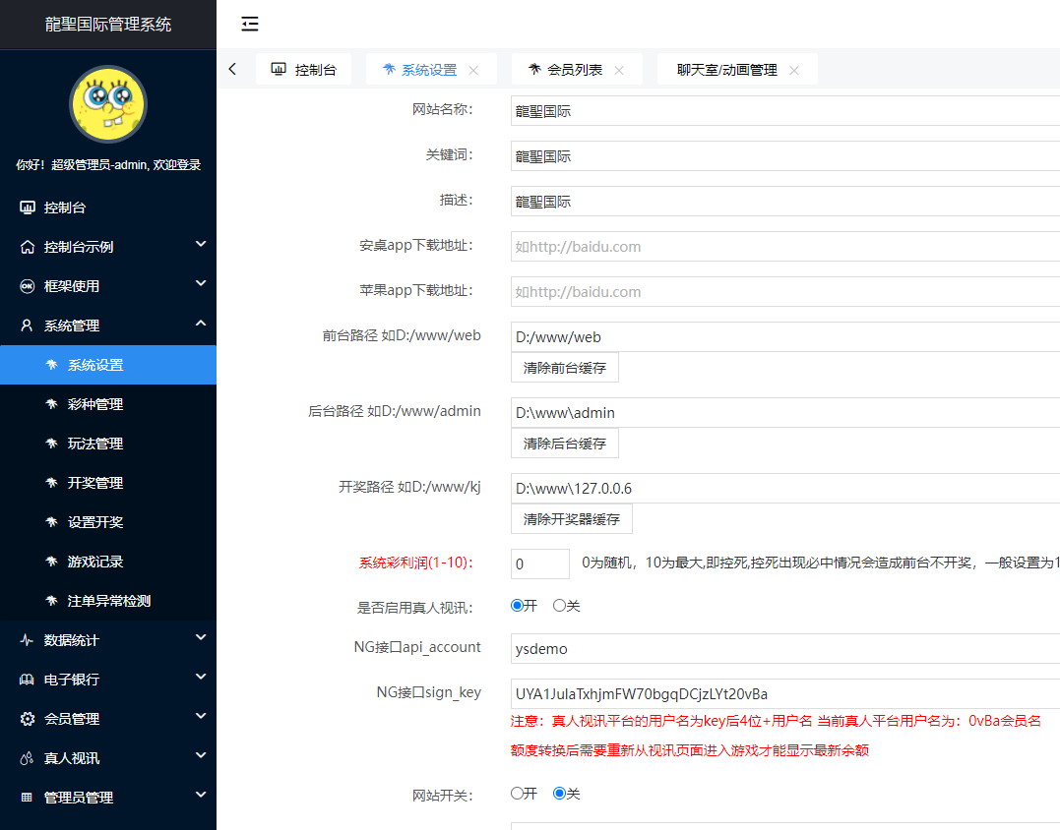Click the 电子银行 book icon
The image size is (1060, 830).
pos(28,680)
